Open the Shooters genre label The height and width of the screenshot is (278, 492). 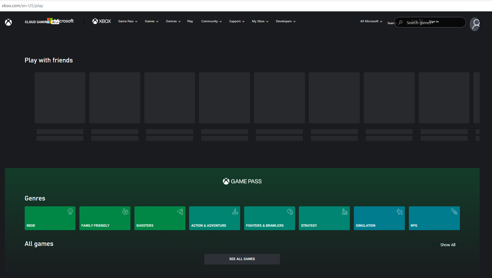pos(145,225)
